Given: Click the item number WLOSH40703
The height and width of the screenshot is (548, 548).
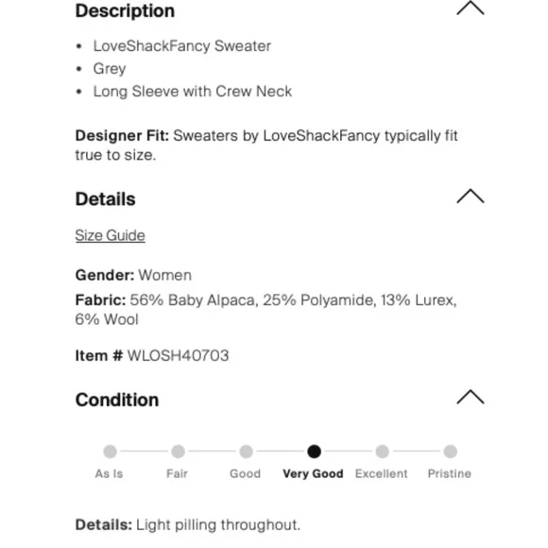Looking at the screenshot, I should [x=178, y=356].
